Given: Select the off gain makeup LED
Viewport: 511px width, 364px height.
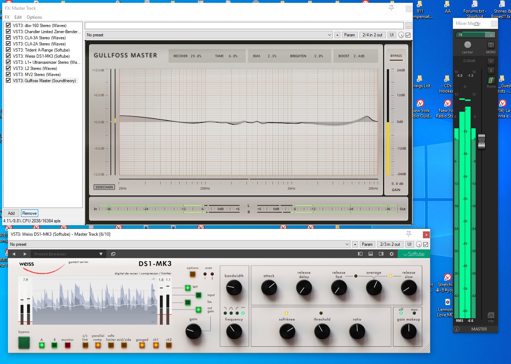Looking at the screenshot, I should pyautogui.click(x=401, y=313).
